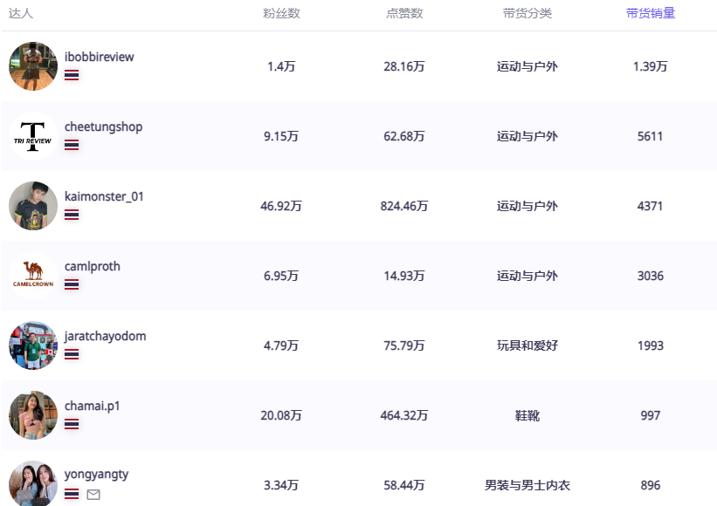Click the 达人 column header
Screen dimensions: 717x506
(x=21, y=14)
